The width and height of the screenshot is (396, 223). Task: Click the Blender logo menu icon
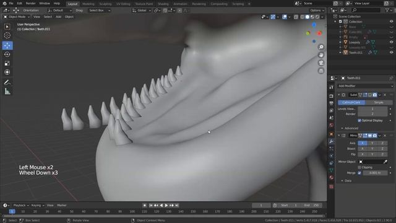coord(4,4)
